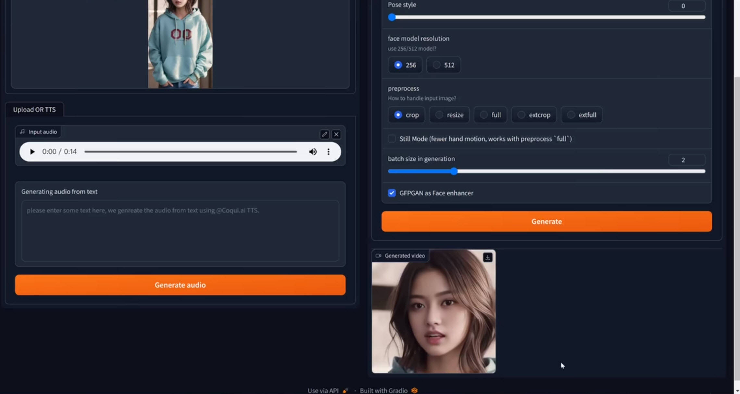
Task: Click the batch size in generation slider handle
Action: coord(454,171)
